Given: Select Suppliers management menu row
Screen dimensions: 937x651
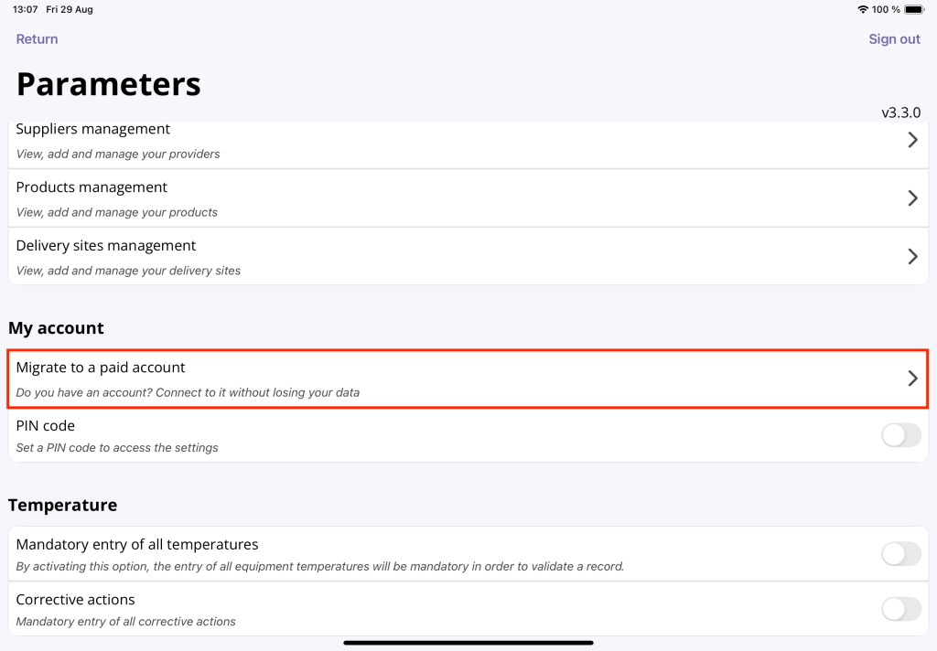Looking at the screenshot, I should 366,141.
